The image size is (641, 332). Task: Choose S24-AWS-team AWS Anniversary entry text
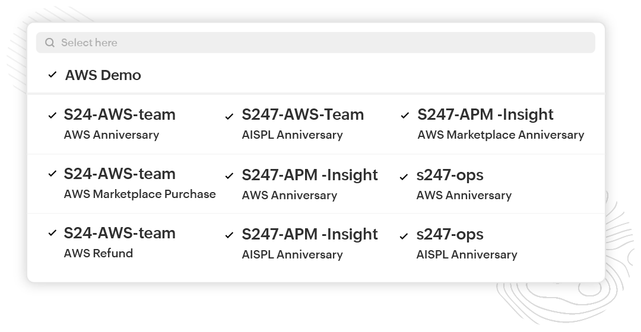119,123
